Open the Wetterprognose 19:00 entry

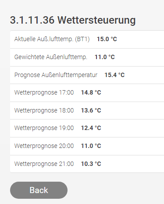(87, 128)
